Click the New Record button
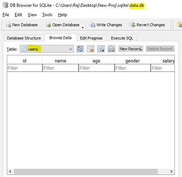The image size is (182, 177). [131, 49]
